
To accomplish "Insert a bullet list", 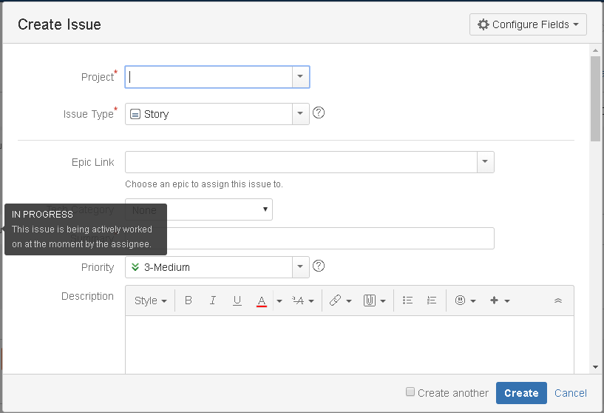I will [x=407, y=300].
